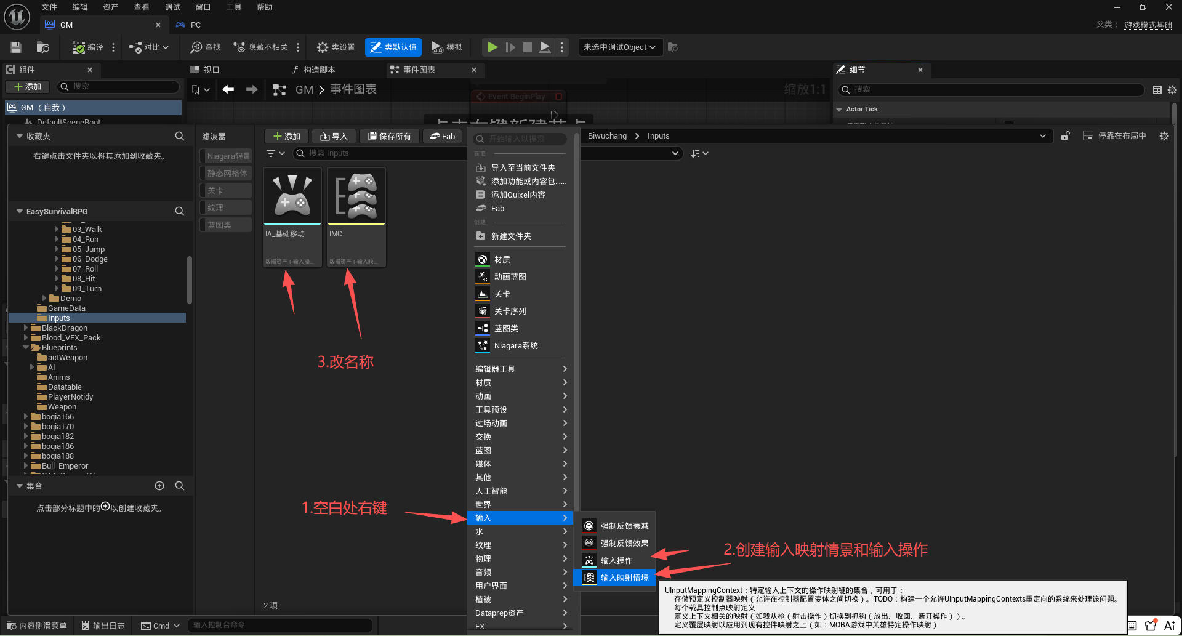
Task: Compile the blueprint with 编译 button
Action: point(88,47)
